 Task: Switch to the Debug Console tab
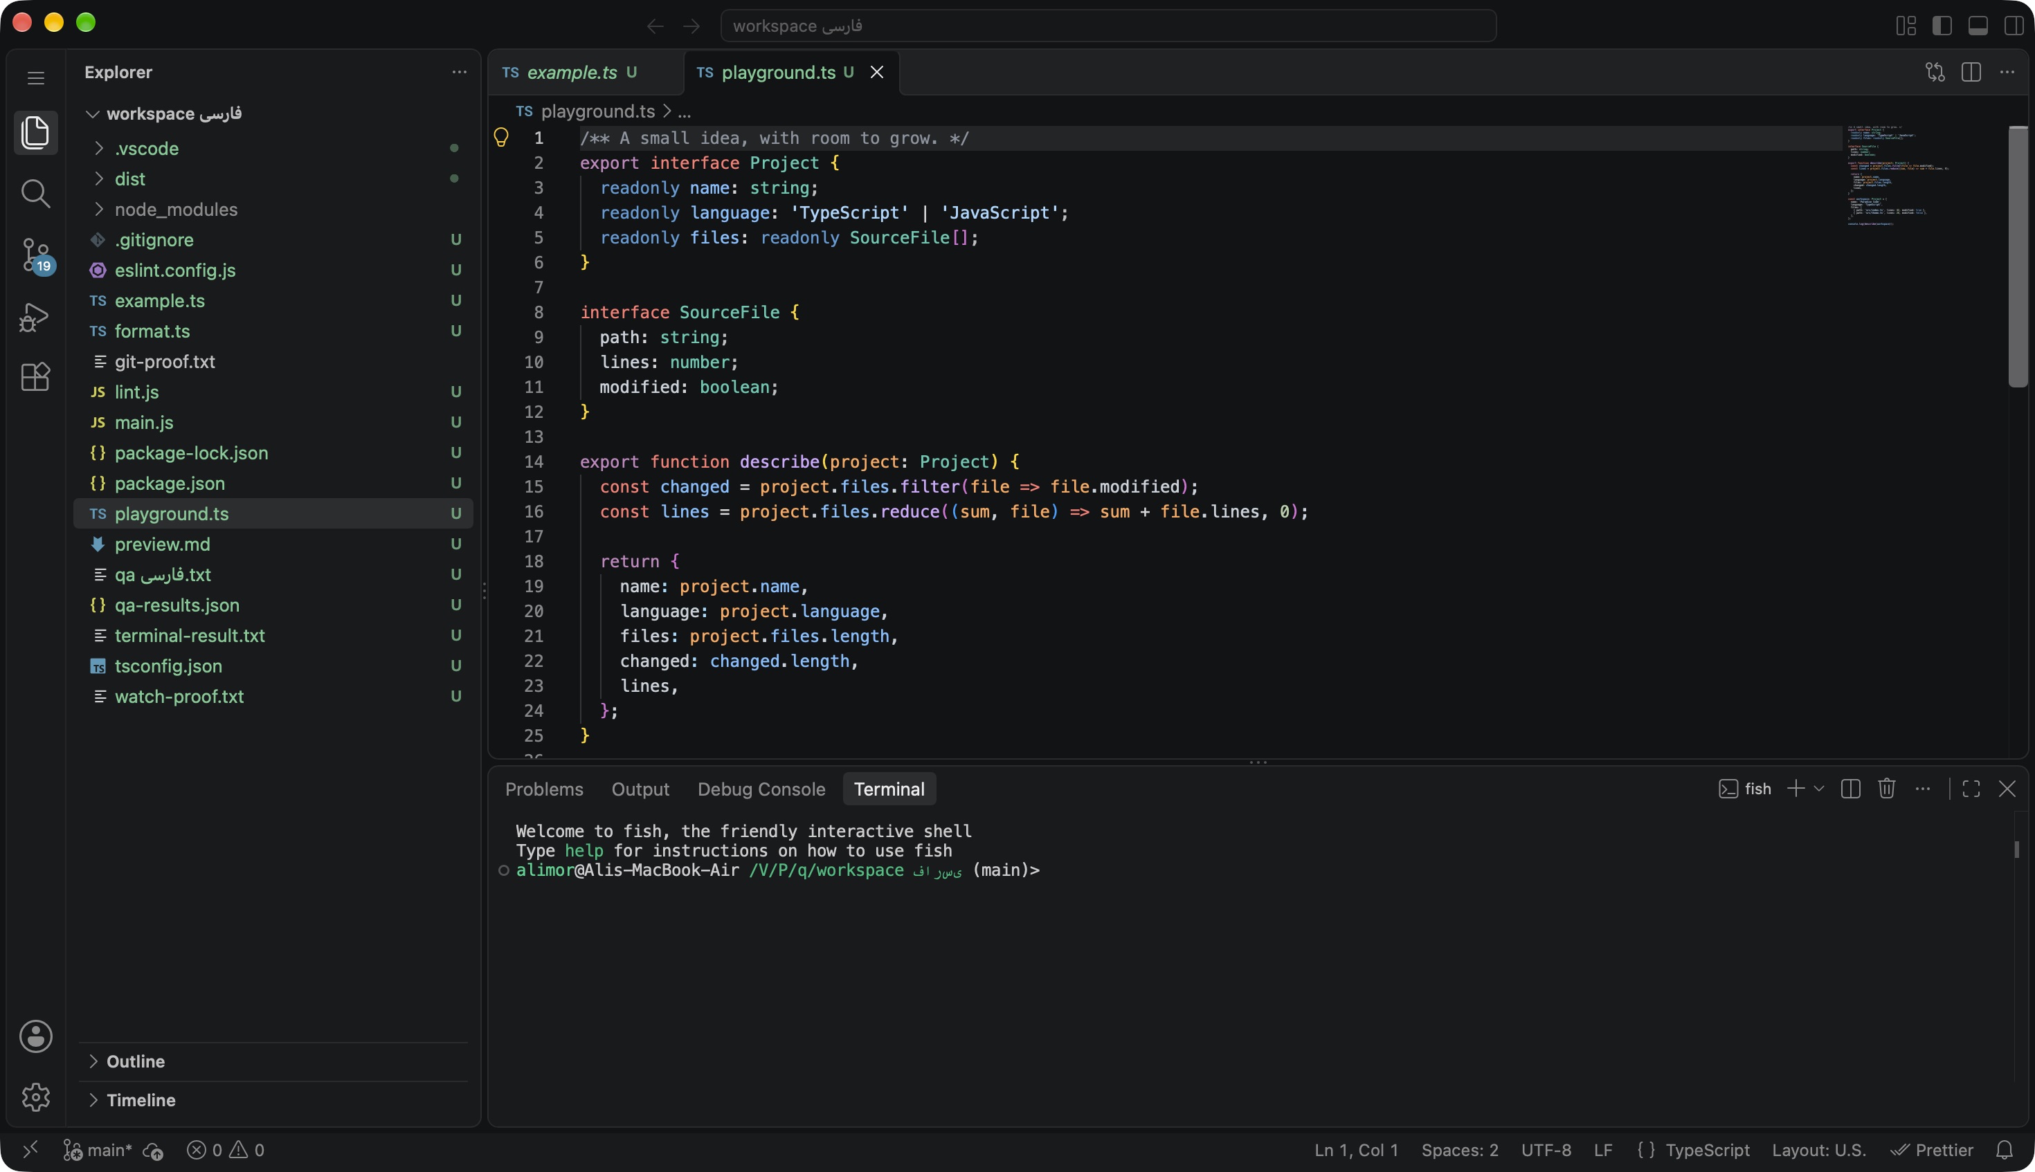[x=761, y=789]
